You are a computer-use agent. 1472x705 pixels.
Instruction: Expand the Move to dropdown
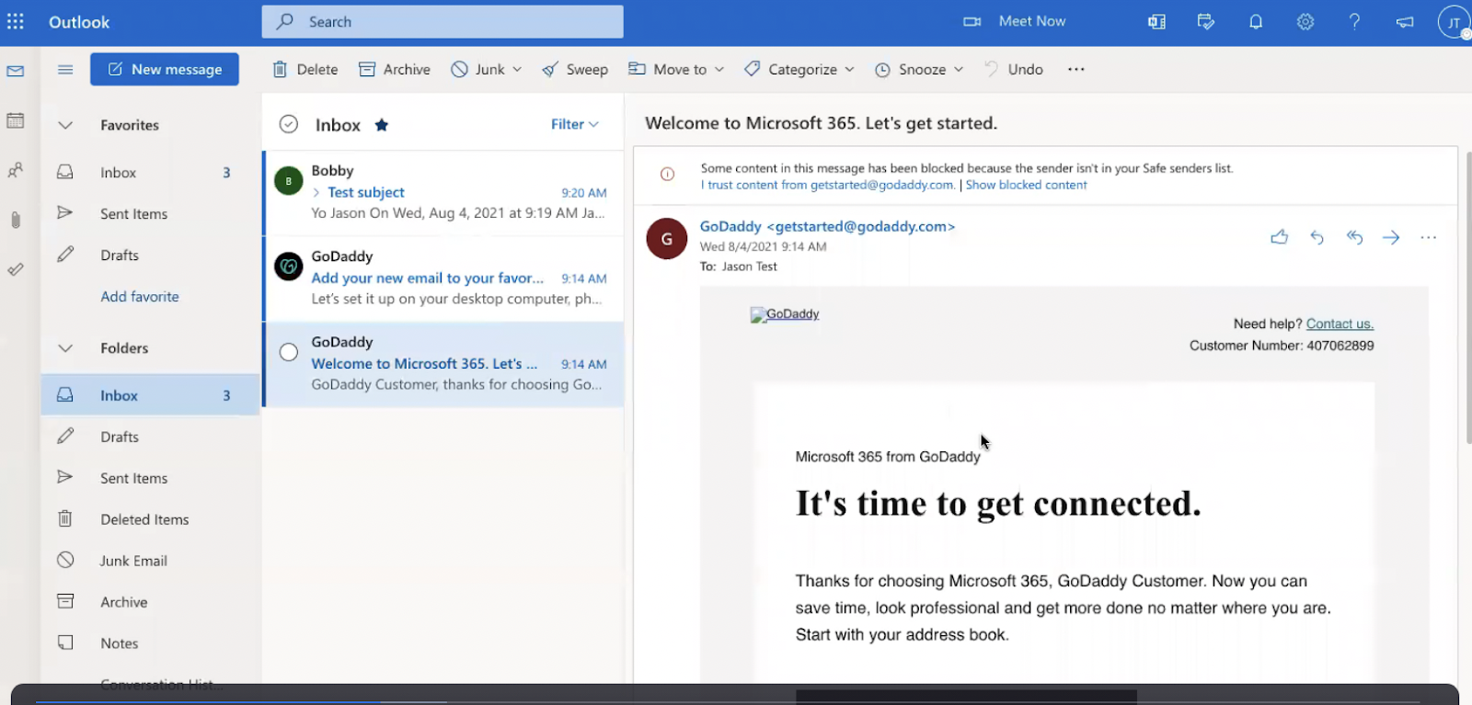tap(719, 69)
